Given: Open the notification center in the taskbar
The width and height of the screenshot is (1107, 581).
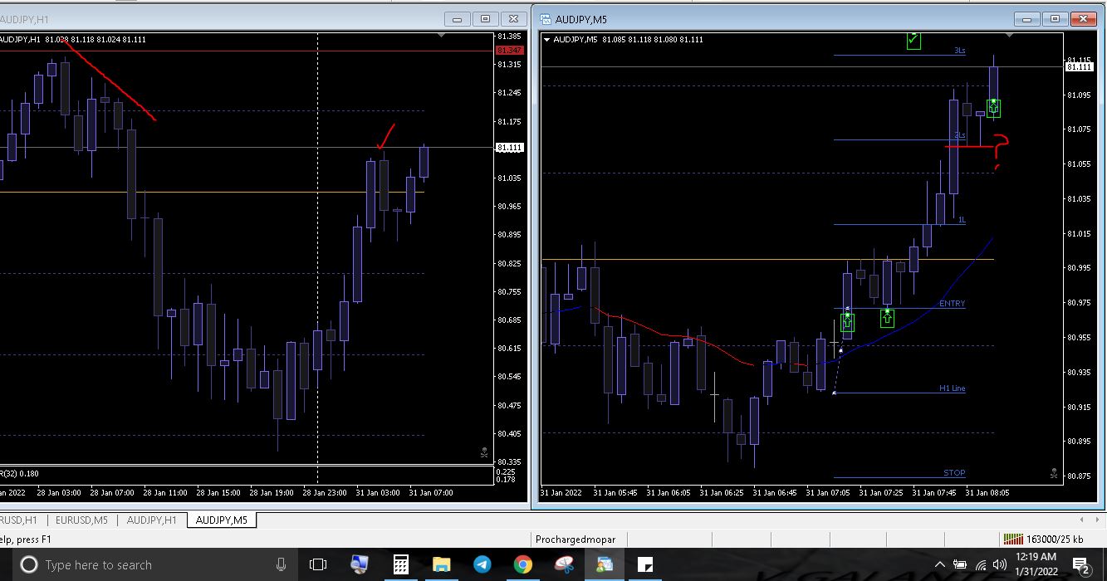Looking at the screenshot, I should coord(1081,565).
